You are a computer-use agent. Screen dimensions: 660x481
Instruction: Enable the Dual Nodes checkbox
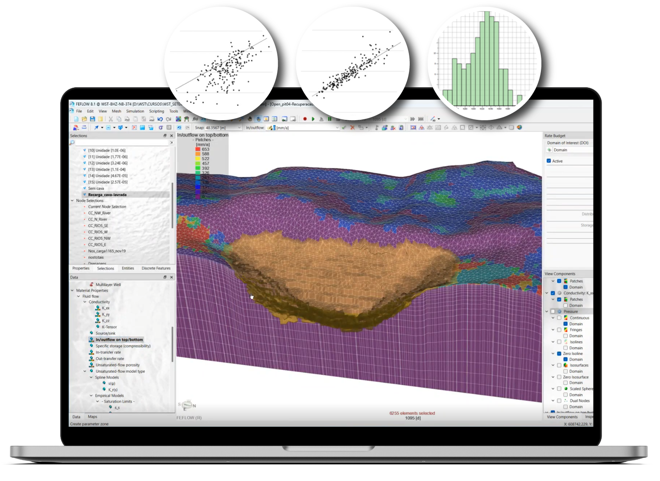pos(559,400)
